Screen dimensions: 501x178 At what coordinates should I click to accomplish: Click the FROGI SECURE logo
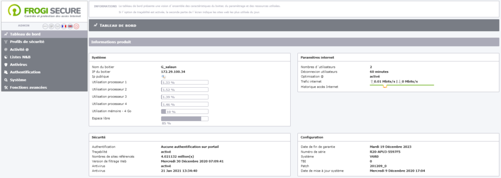coord(45,11)
